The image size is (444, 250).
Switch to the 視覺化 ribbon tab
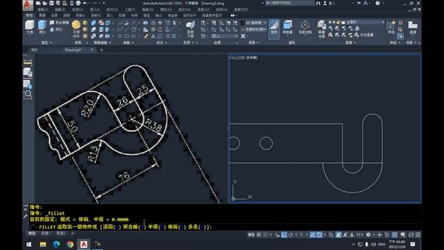coord(80,15)
